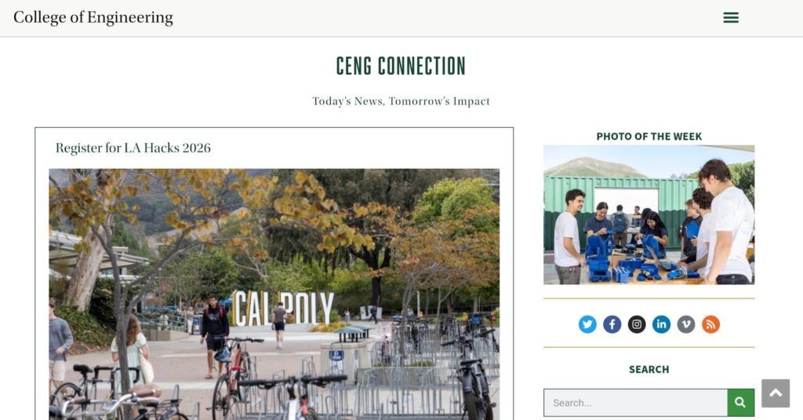Click the Search sidebar heading

click(x=649, y=369)
